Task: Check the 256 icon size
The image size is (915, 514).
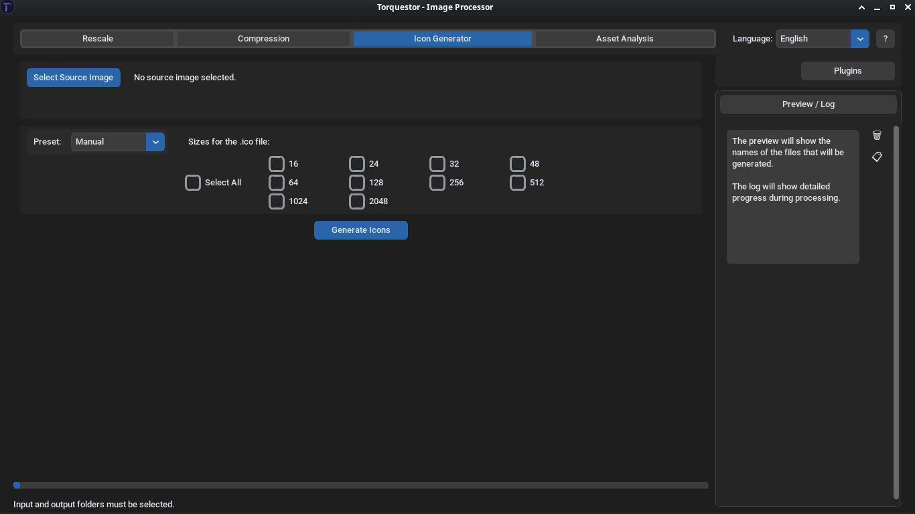Action: point(437,182)
